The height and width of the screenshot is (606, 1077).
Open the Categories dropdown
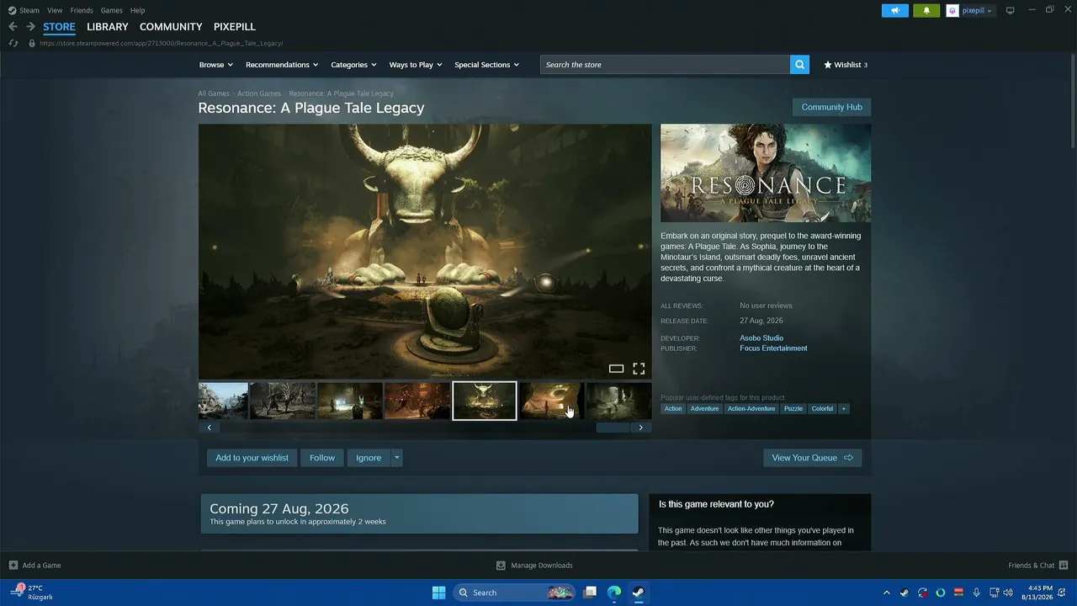353,65
